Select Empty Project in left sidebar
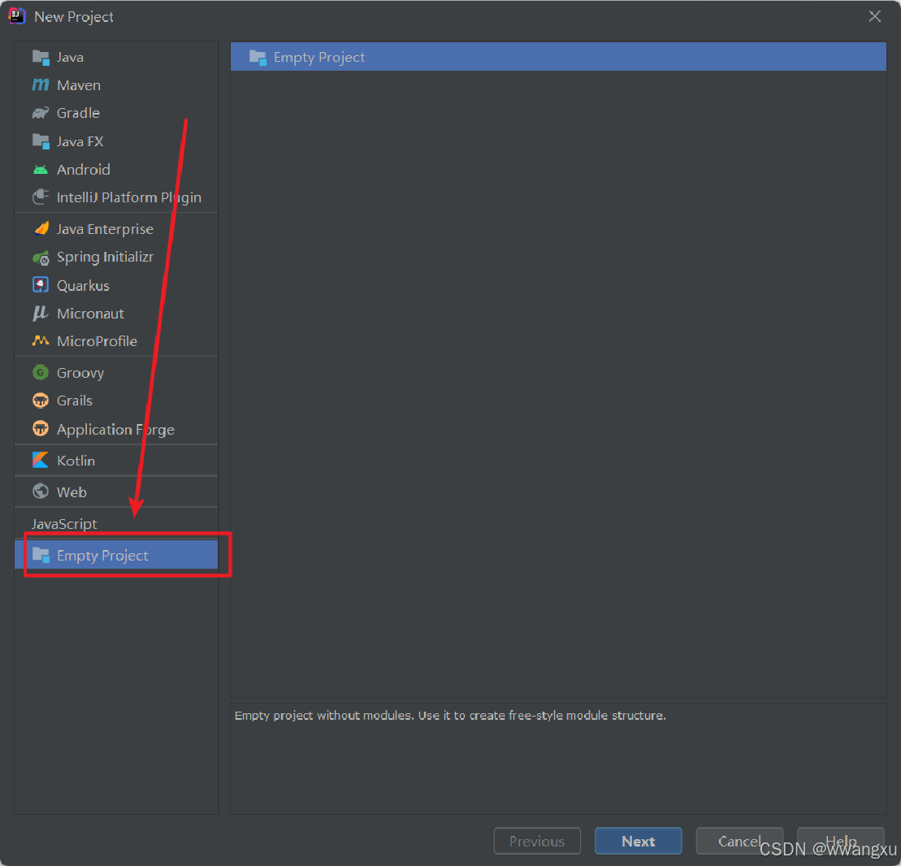Viewport: 901px width, 866px height. coord(117,555)
